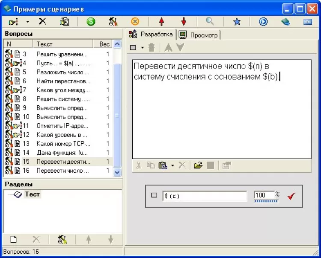
Task: Click the copy icon below editor
Action: (151, 165)
